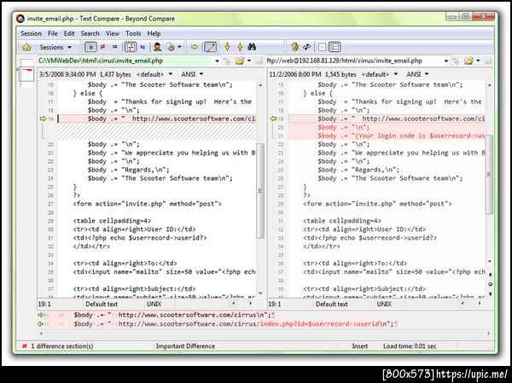Click the right pane line 19 copy arrow

tap(273, 119)
